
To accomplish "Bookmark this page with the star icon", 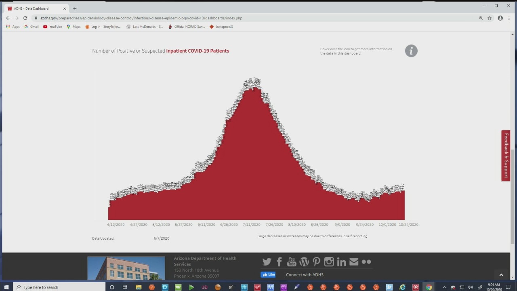I will pyautogui.click(x=490, y=18).
